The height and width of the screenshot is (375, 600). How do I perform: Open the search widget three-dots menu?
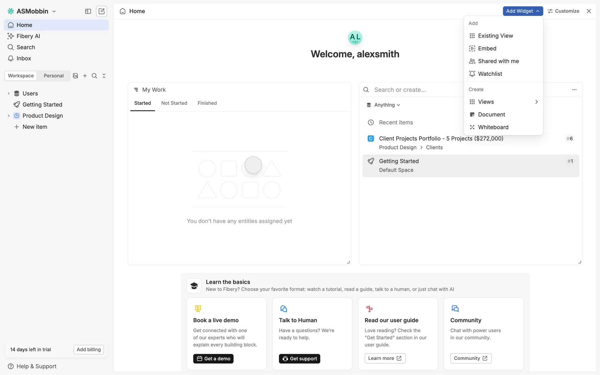tap(574, 90)
